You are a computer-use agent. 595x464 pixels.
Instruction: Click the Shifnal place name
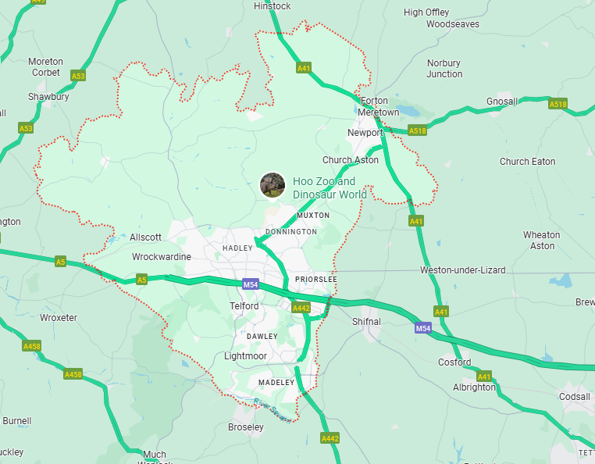[x=366, y=322]
